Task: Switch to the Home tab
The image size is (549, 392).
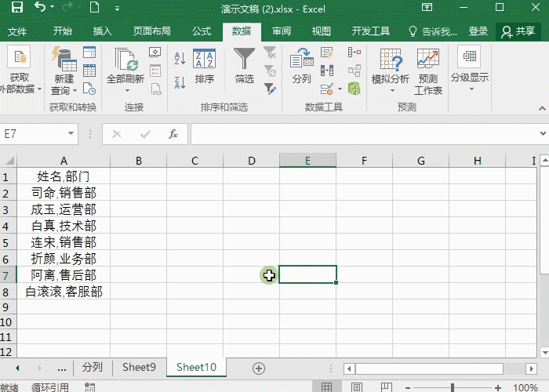Action: click(62, 31)
